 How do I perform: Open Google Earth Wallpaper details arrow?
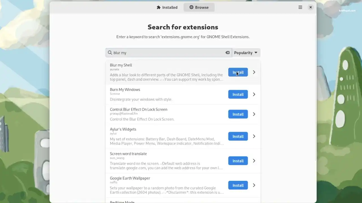click(x=254, y=185)
